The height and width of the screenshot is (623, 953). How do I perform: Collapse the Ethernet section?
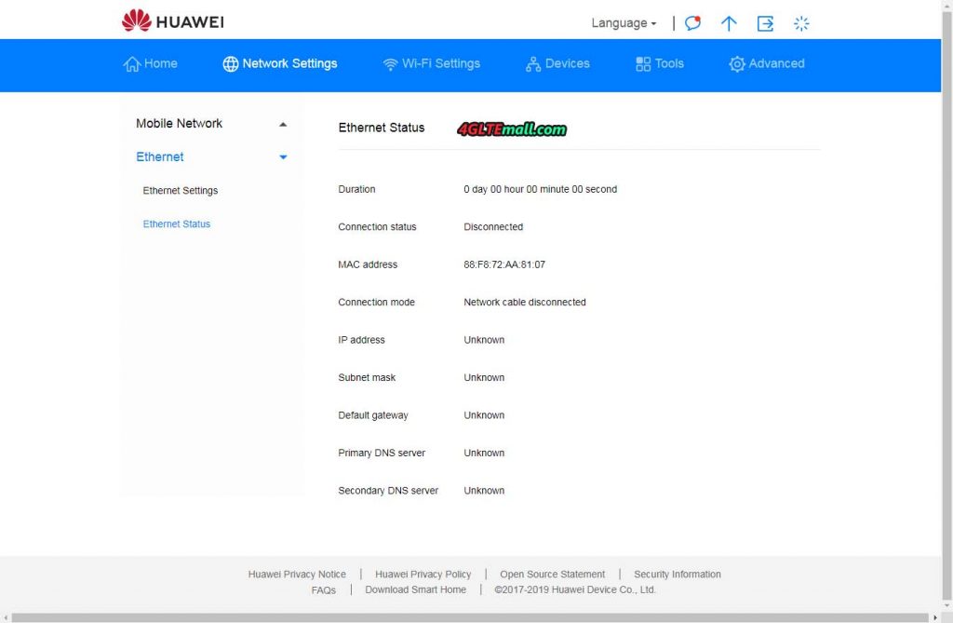tap(282, 157)
